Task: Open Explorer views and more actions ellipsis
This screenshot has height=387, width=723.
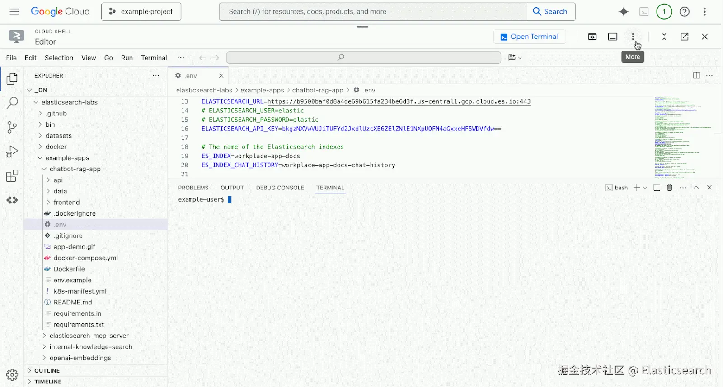Action: tap(156, 75)
